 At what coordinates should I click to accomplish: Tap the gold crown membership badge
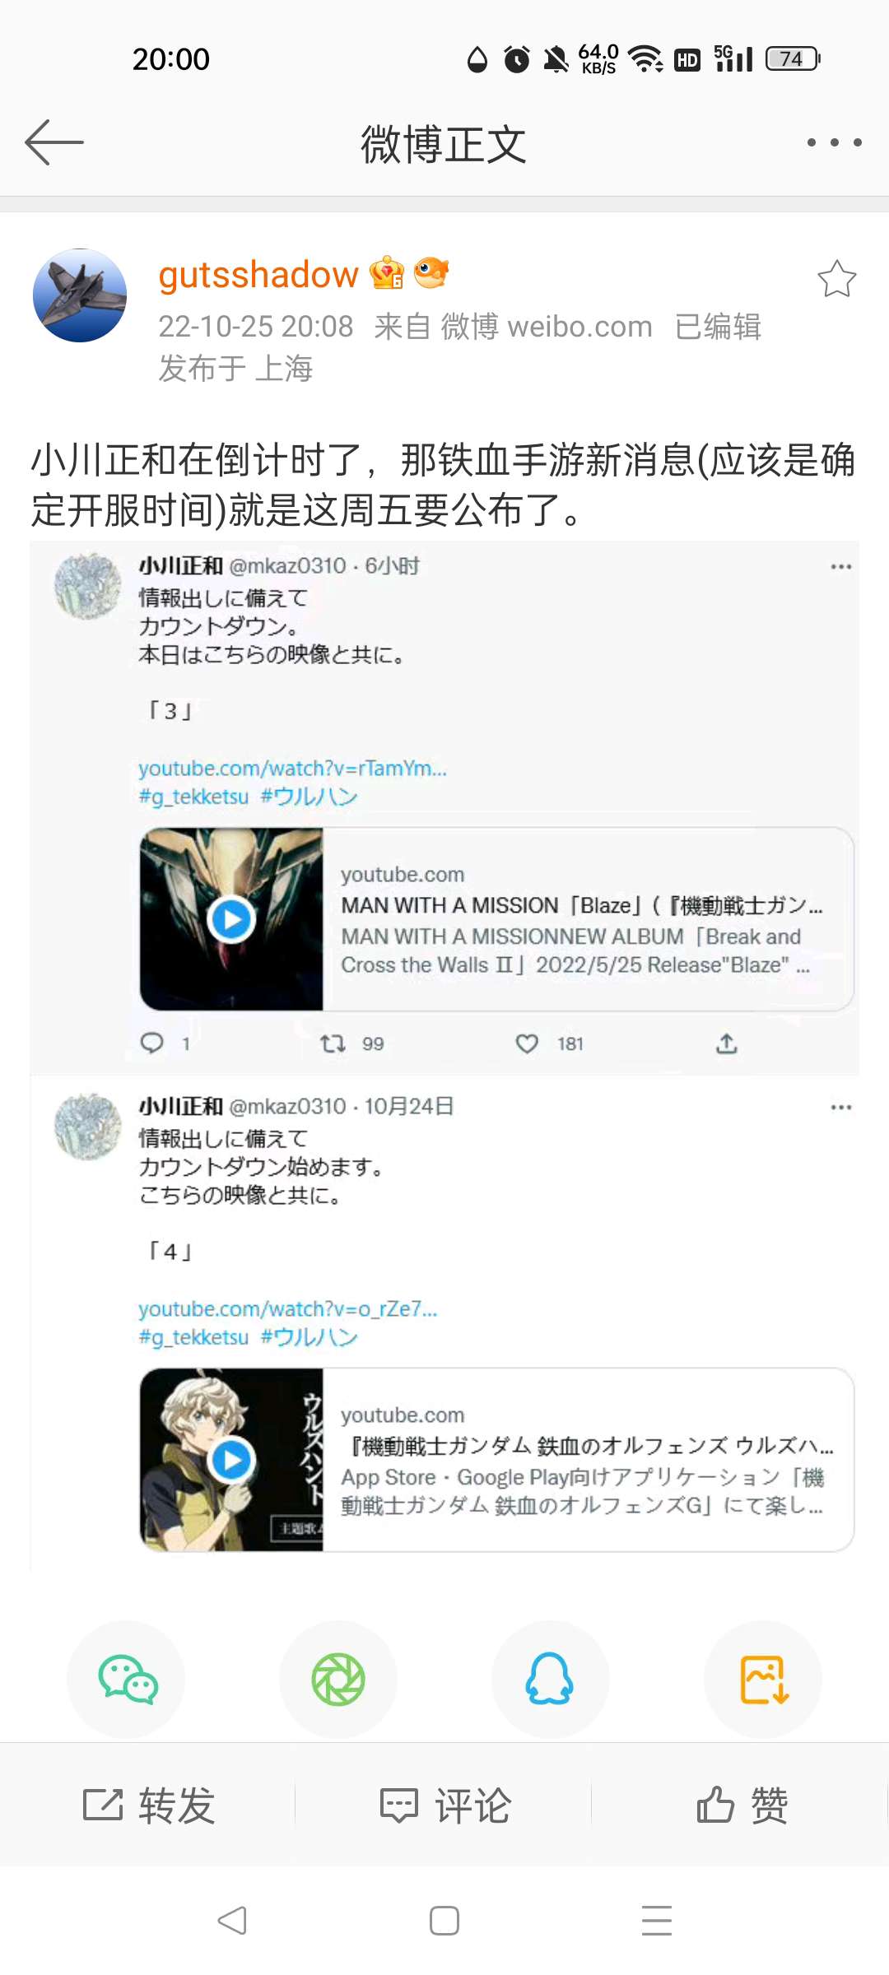coord(387,272)
